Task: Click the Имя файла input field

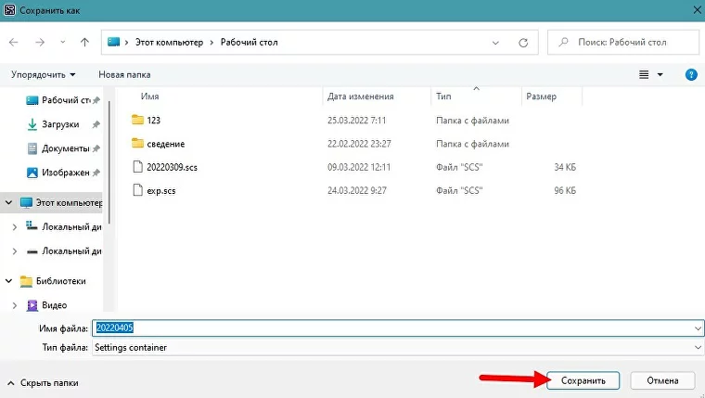Action: click(390, 328)
